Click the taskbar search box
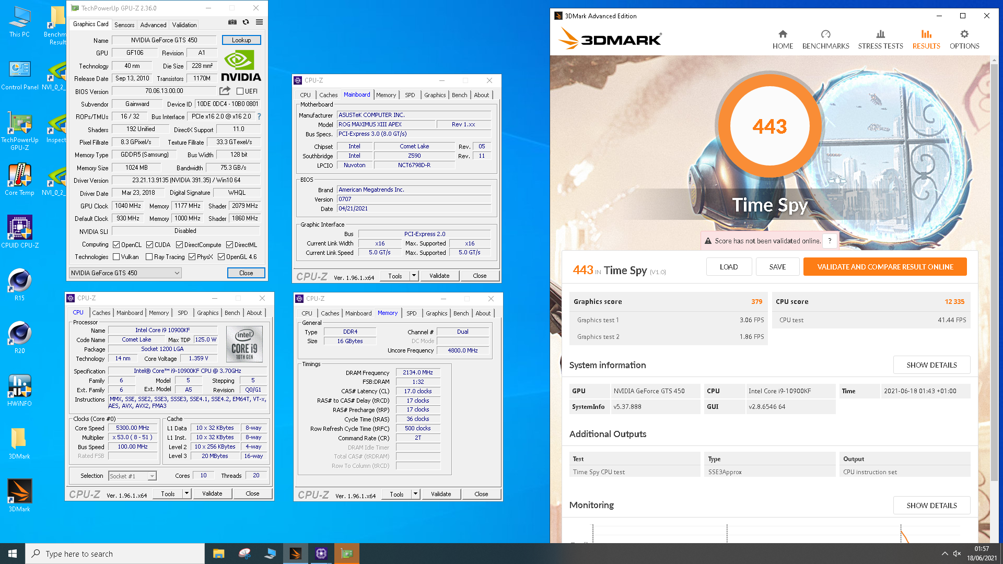This screenshot has width=1003, height=564. [x=115, y=554]
